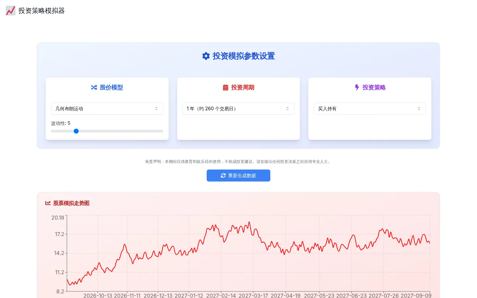
Task: Click the 波动性 slider handle
Action: coord(76,131)
